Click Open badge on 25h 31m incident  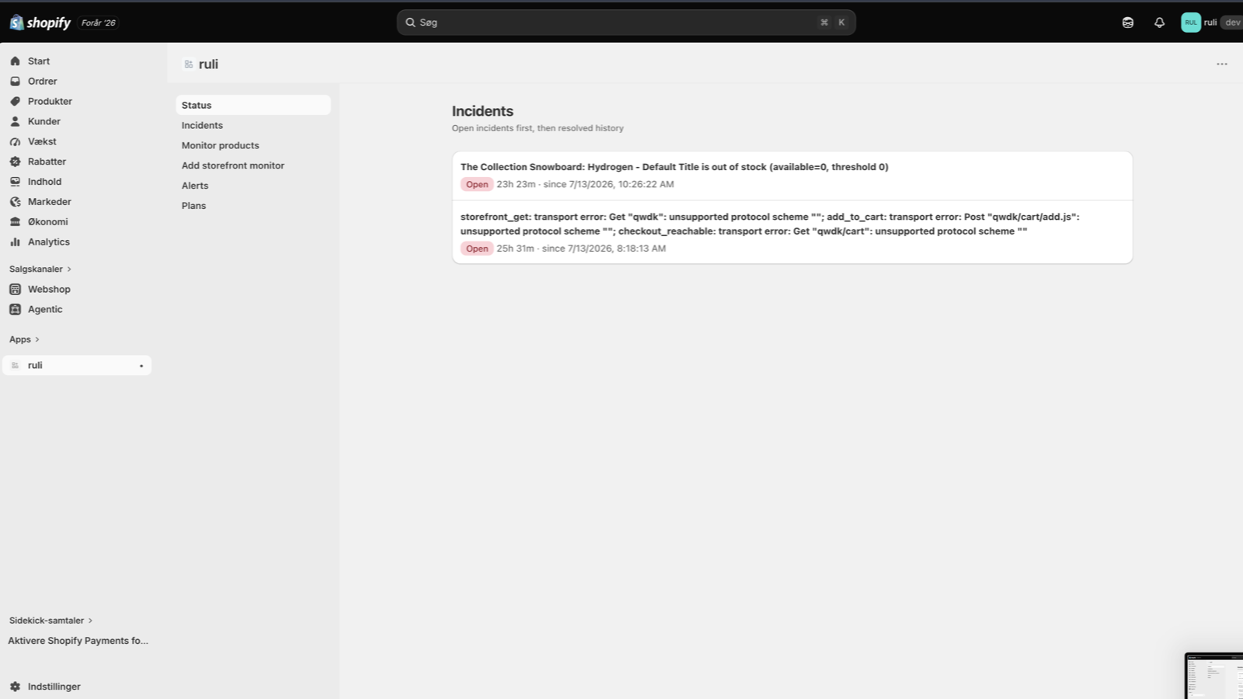coord(477,249)
